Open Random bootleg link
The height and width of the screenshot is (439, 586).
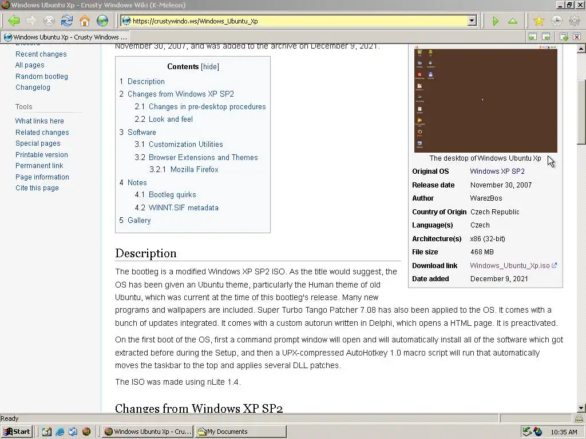click(x=42, y=77)
